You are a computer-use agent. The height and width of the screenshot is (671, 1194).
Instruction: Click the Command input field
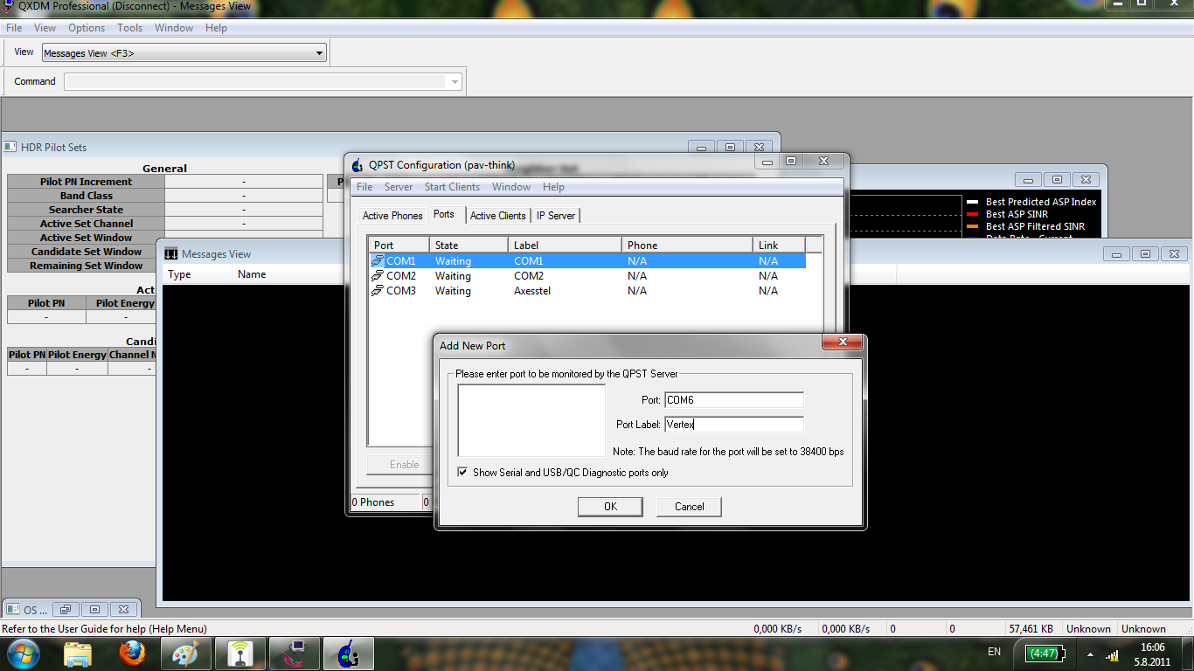[255, 82]
